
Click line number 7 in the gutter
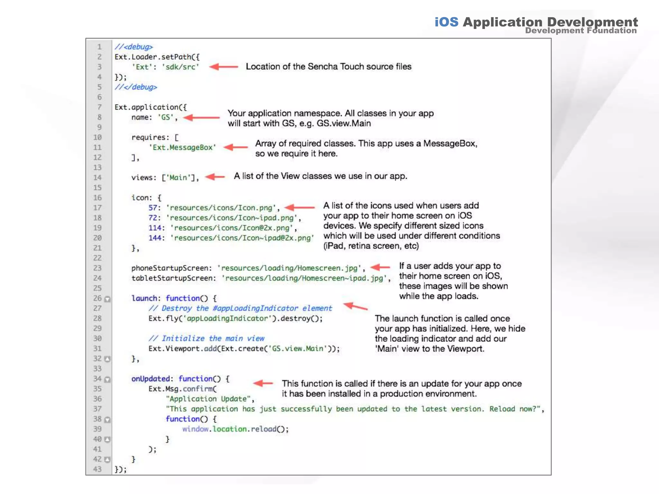pos(99,107)
